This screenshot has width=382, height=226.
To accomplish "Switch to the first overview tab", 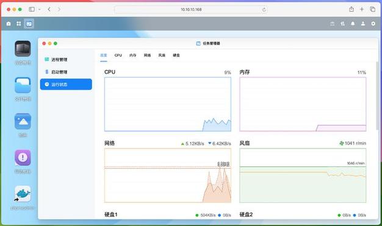I will (x=104, y=55).
